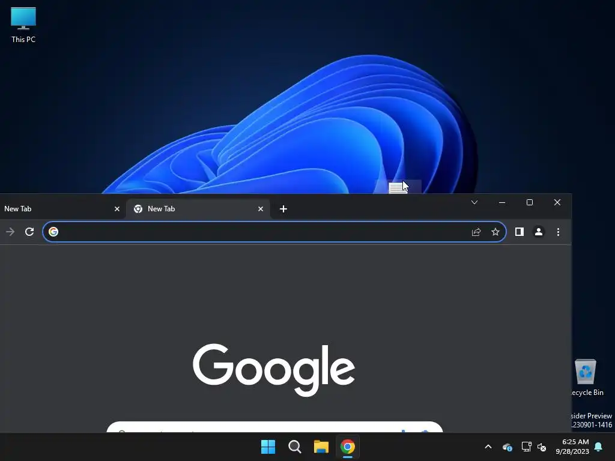Show hidden system tray icons
Screen dimensions: 615x461
pyautogui.click(x=488, y=447)
